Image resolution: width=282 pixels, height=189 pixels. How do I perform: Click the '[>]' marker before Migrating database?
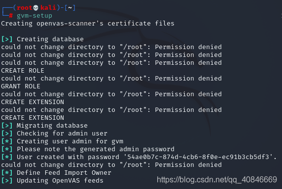coord(7,126)
